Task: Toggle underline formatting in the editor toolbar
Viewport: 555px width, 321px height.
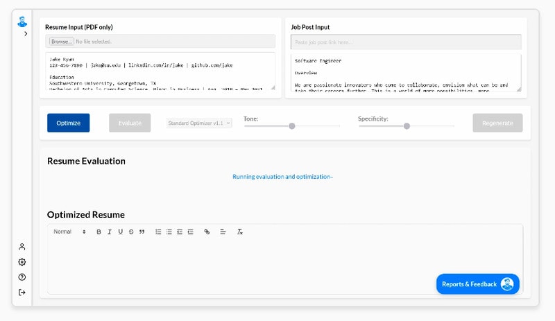Action: point(120,232)
